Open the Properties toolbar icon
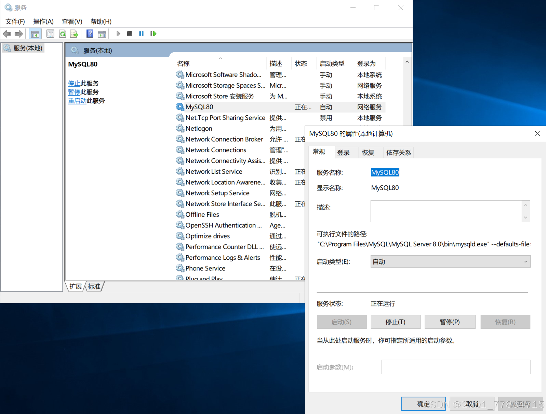 (50, 34)
